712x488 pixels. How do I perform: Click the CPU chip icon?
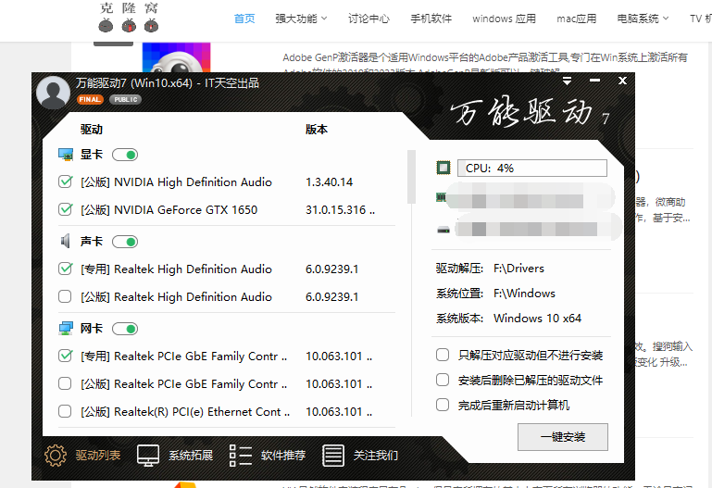[x=443, y=168]
